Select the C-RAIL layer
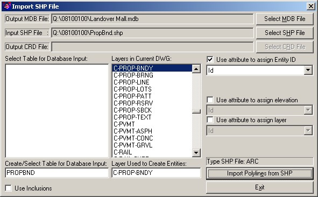Image resolution: width=318 pixels, height=197 pixels. (152, 152)
